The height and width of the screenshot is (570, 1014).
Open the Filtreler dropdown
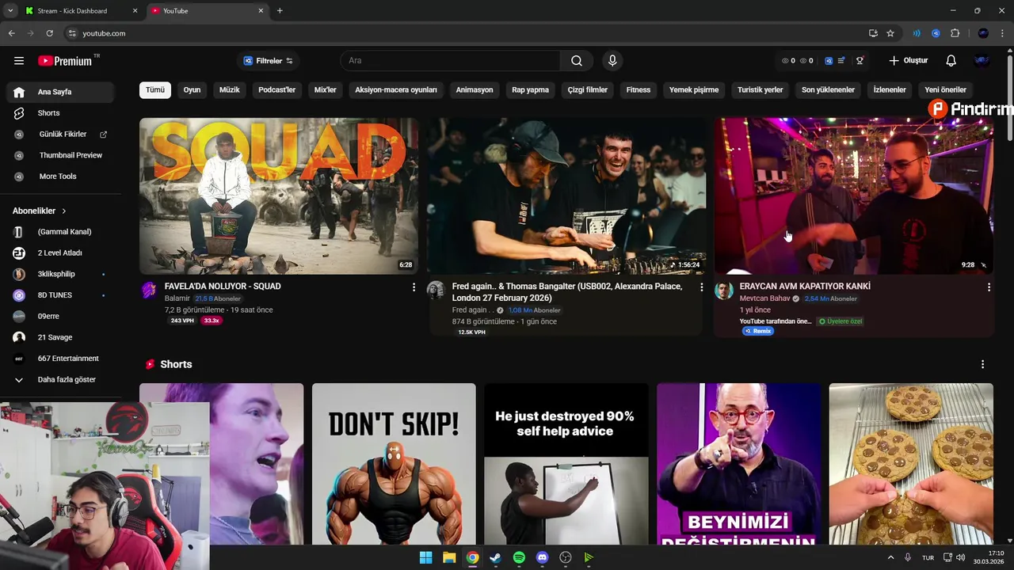(268, 61)
